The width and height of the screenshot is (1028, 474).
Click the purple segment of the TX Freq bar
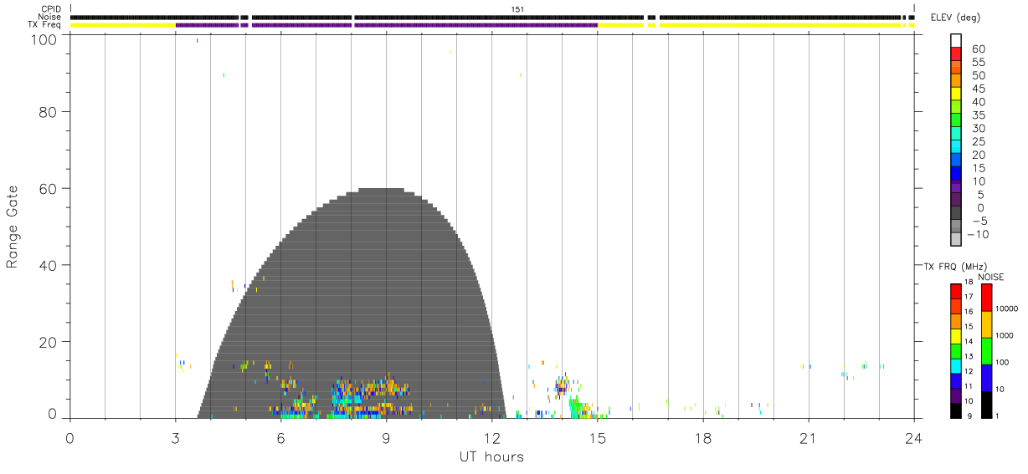386,25
